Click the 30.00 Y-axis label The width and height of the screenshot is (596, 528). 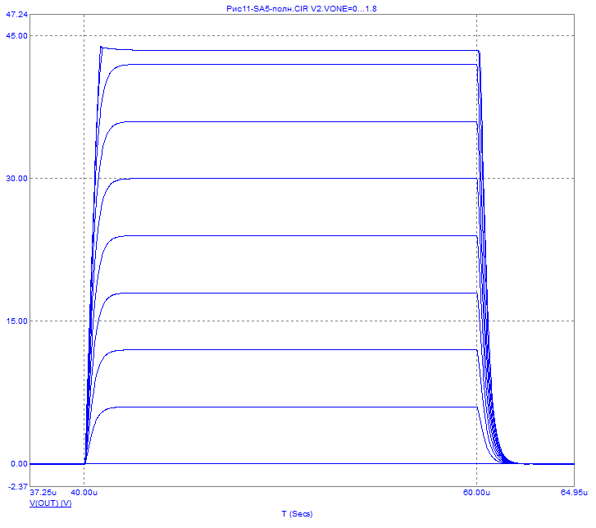coord(16,178)
